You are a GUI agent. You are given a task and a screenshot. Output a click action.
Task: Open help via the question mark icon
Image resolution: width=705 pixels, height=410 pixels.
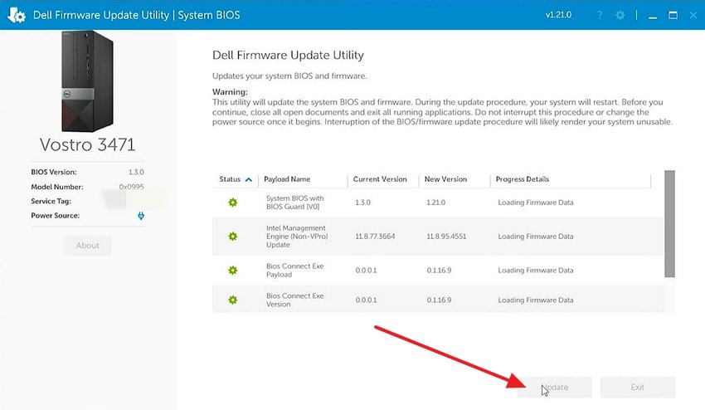click(600, 15)
